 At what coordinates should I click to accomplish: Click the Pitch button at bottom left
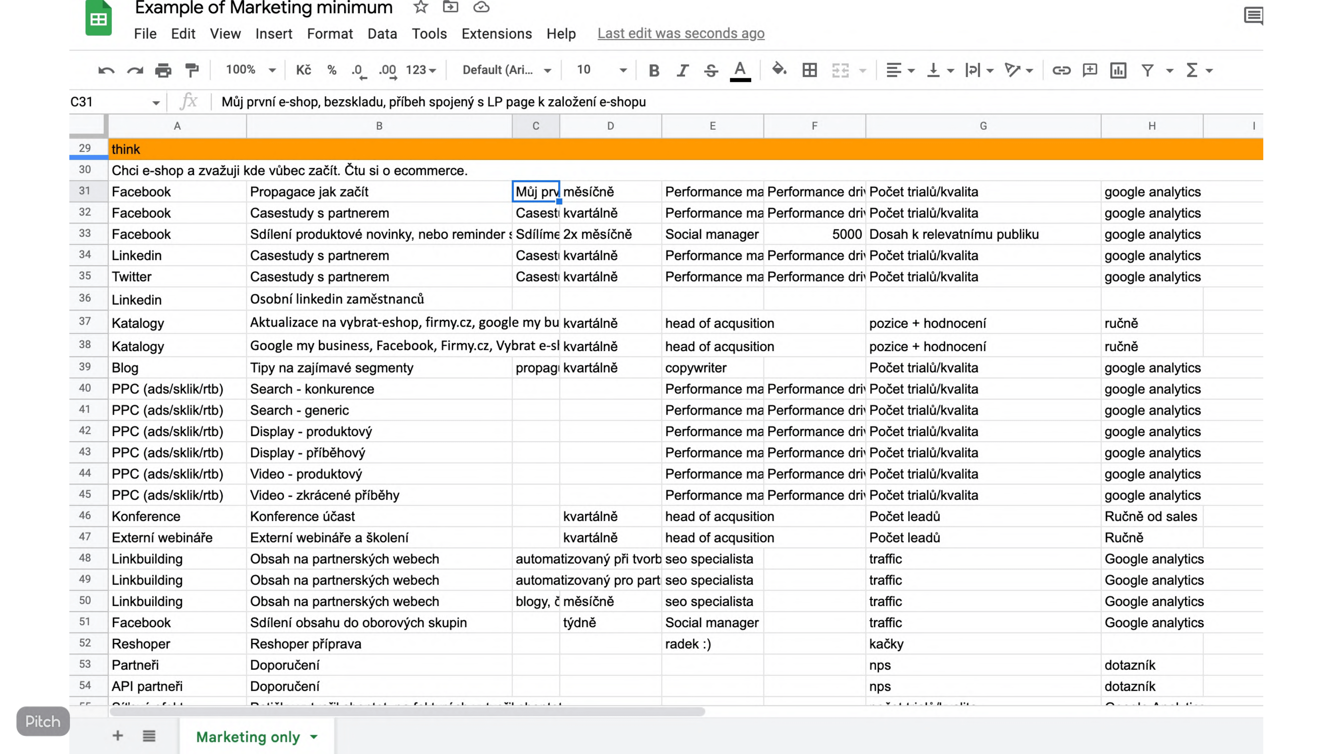(43, 721)
